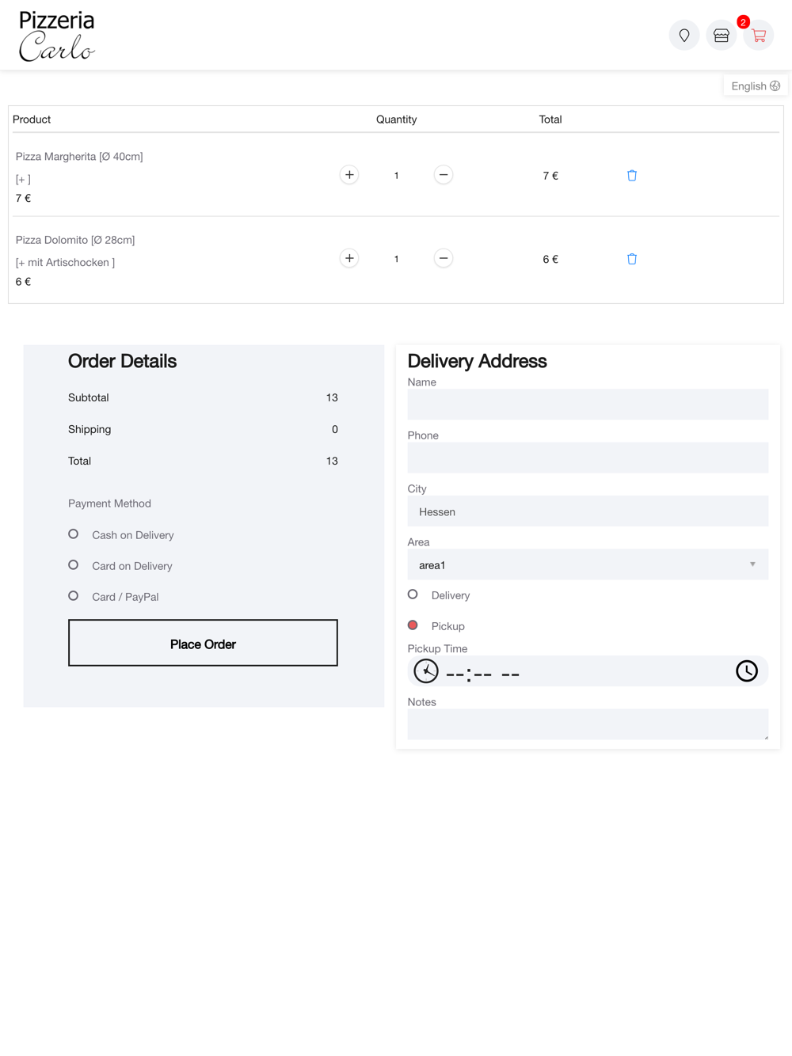Open the store icon in header
This screenshot has height=1056, width=792.
pyautogui.click(x=722, y=36)
